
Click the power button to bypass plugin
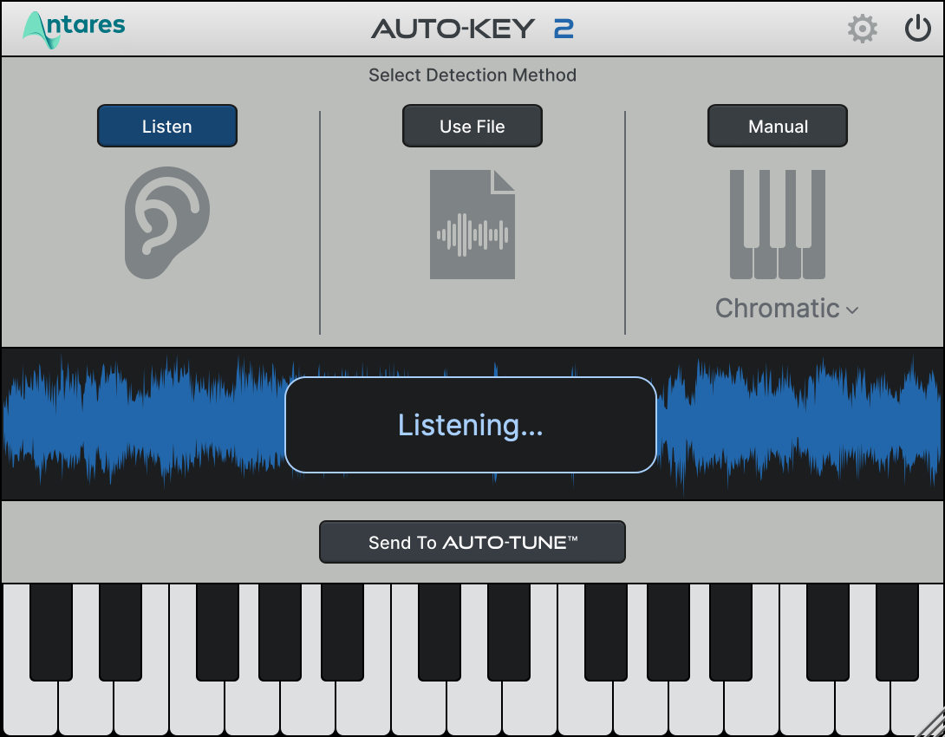click(916, 27)
